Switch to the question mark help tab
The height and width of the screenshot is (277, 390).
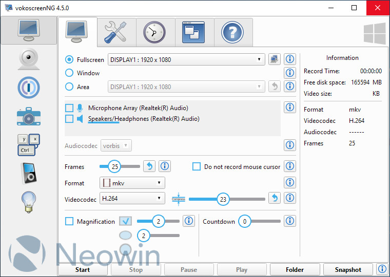tap(233, 32)
